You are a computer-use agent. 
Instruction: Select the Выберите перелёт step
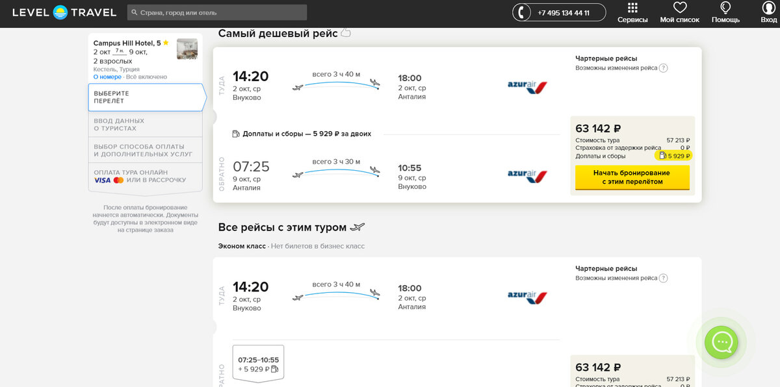[x=146, y=97]
